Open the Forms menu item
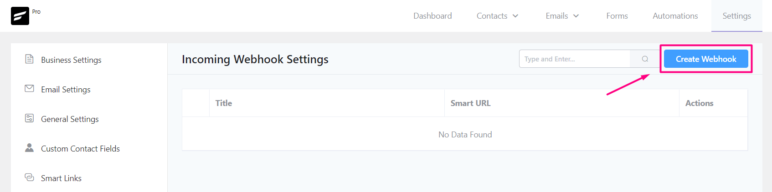 [x=617, y=16]
